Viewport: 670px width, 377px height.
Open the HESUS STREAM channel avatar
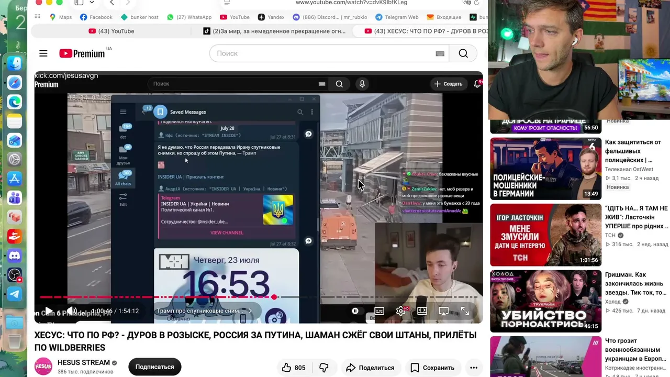tap(43, 367)
